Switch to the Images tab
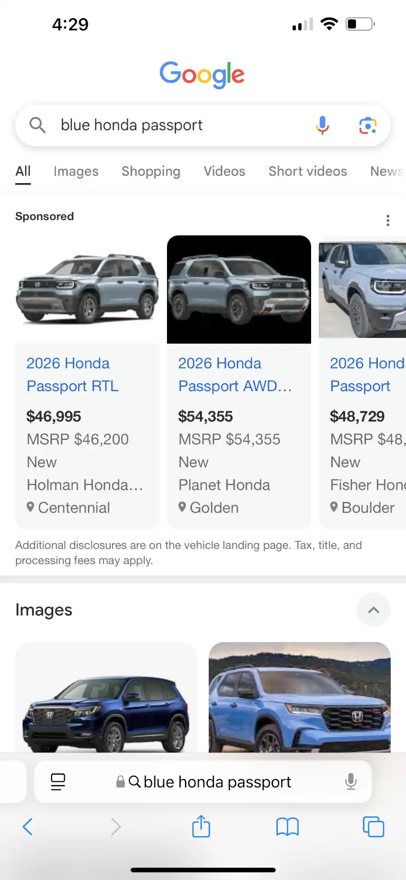Viewport: 406px width, 880px height. 76,172
